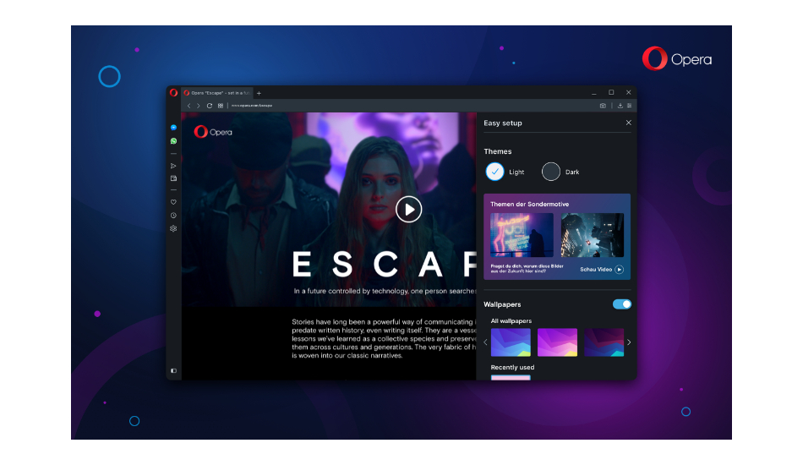
Task: Go back with the back arrow
Action: (x=189, y=106)
